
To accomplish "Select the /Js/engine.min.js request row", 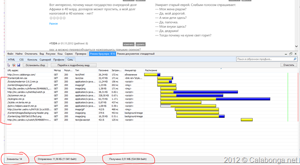I will pos(152,99).
